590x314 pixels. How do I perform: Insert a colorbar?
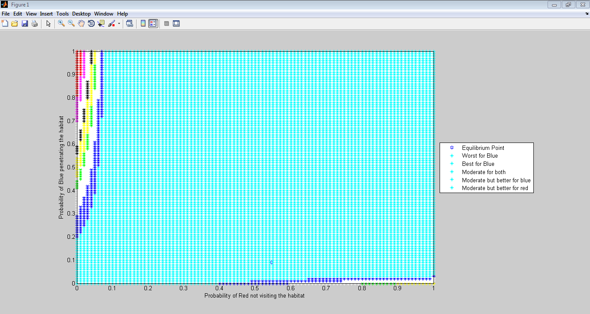click(x=143, y=23)
